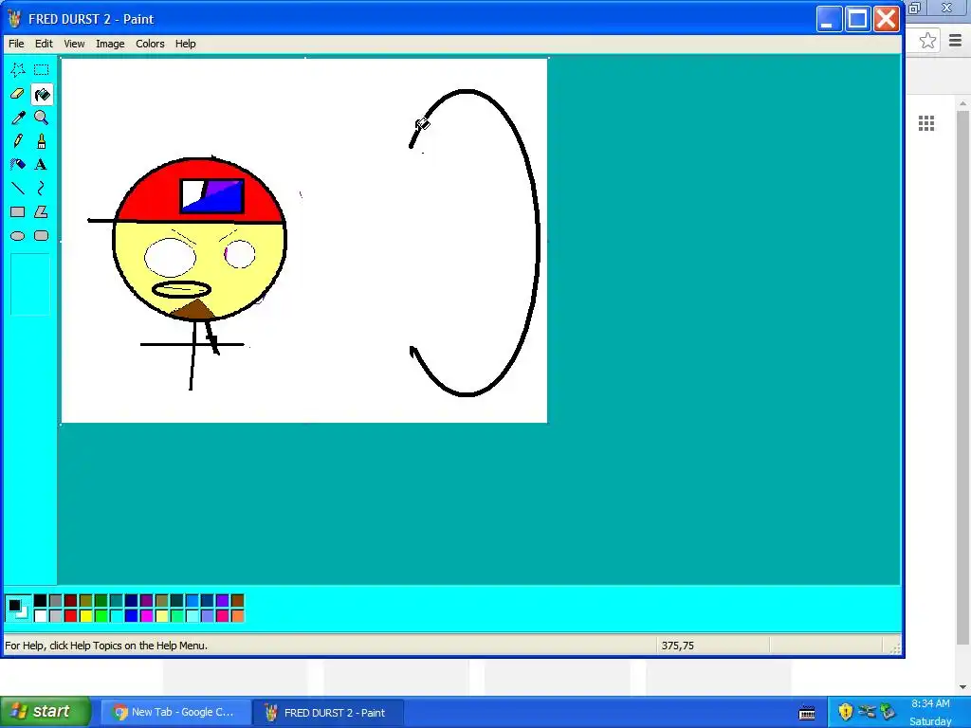Choose the lime green swatch
The width and height of the screenshot is (971, 728).
[x=101, y=615]
